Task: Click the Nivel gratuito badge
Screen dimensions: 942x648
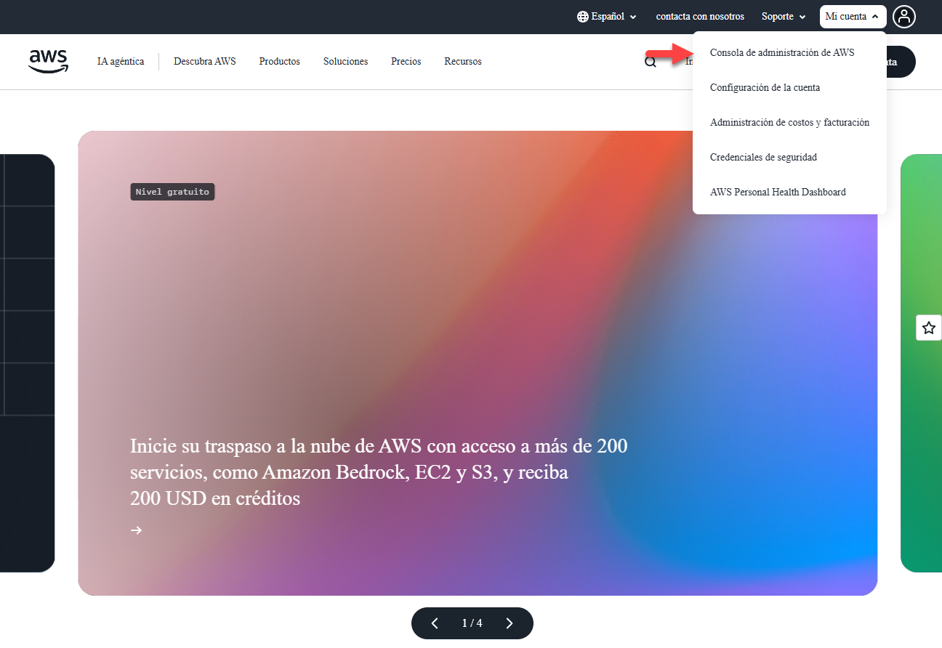Action: [x=172, y=192]
